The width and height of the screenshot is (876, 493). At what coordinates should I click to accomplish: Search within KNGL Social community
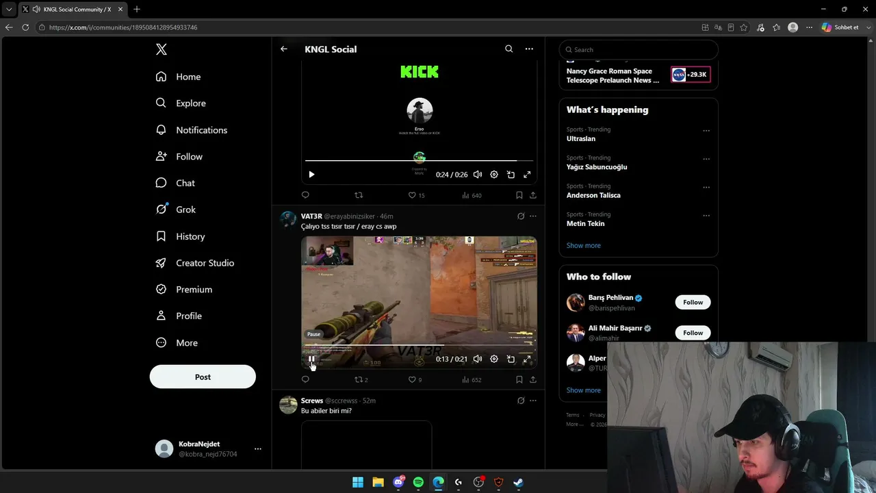coord(508,49)
